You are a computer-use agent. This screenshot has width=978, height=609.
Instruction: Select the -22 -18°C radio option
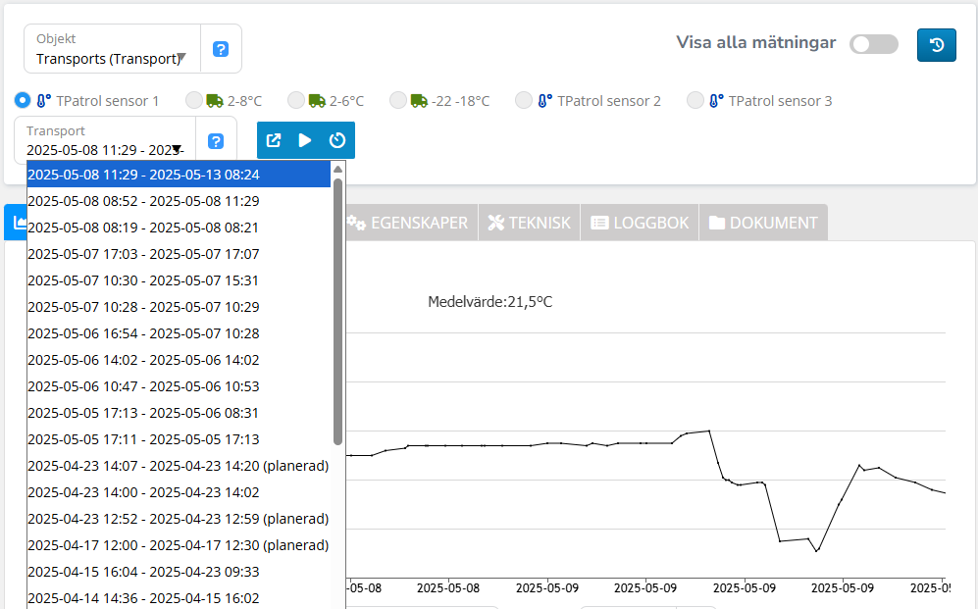point(398,100)
